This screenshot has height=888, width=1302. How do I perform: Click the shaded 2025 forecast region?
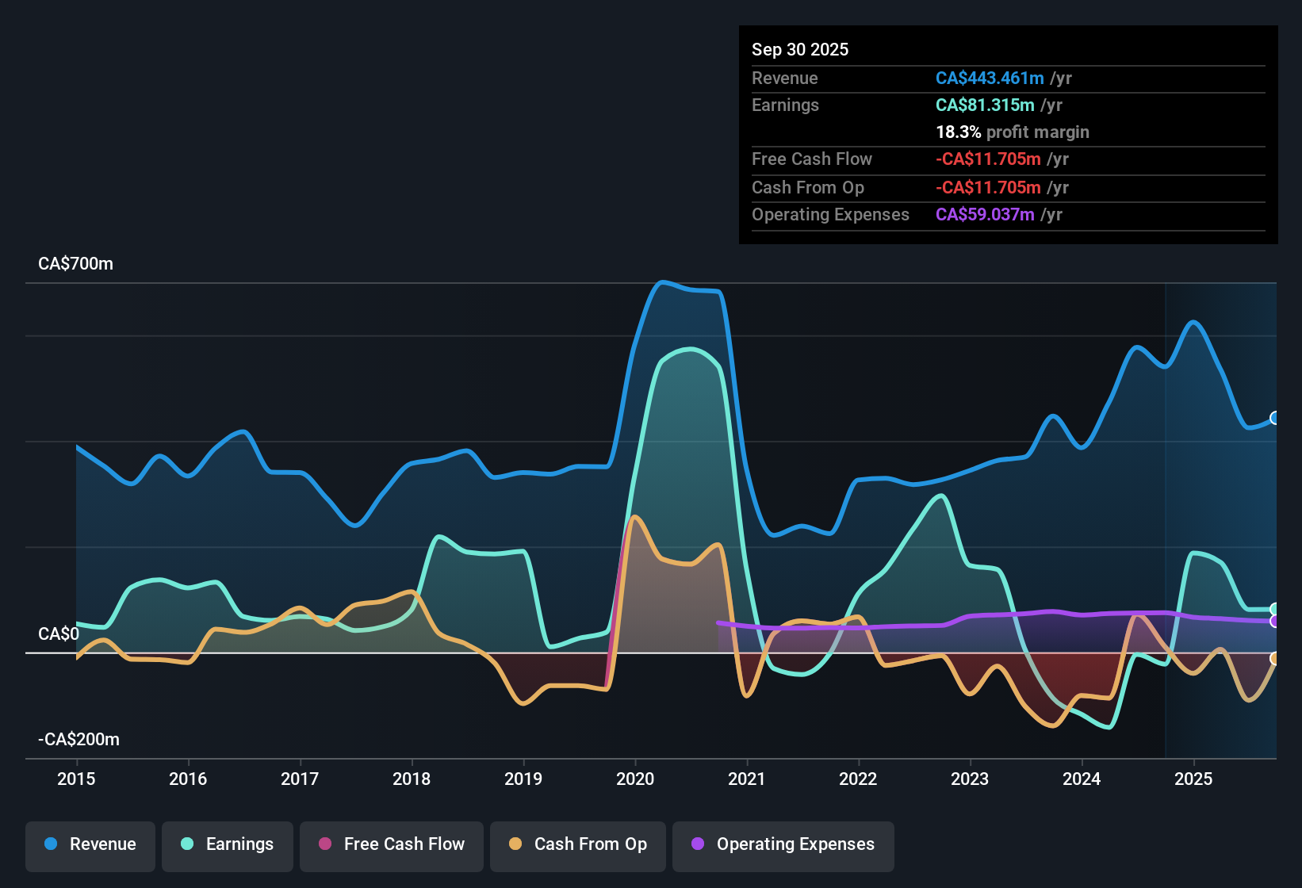[1221, 515]
